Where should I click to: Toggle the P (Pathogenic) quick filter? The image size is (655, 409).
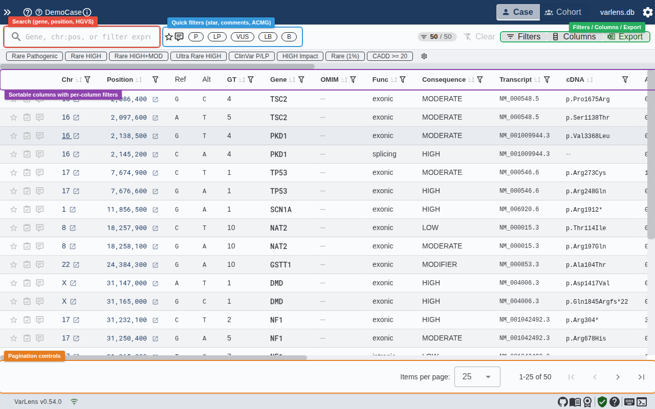[x=195, y=36]
